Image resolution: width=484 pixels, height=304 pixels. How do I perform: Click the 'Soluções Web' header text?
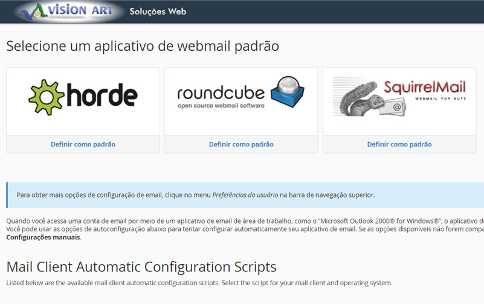(x=158, y=11)
